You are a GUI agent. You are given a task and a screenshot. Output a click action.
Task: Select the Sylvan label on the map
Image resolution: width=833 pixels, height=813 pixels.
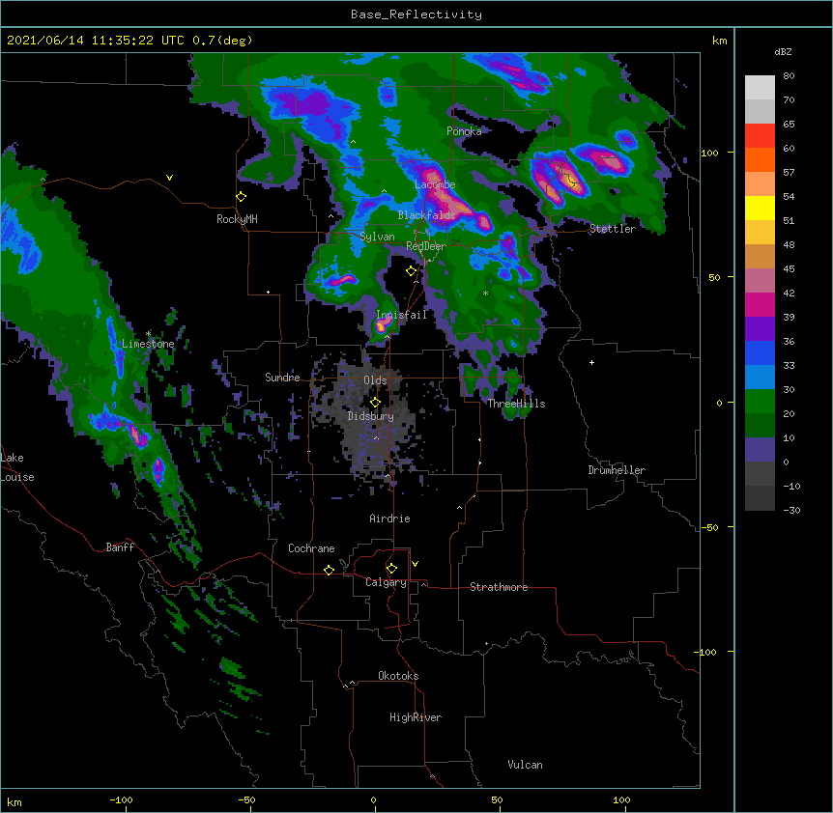(377, 237)
